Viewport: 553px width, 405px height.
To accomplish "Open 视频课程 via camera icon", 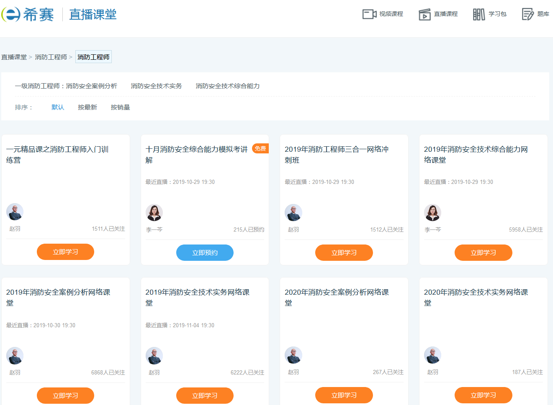I will point(369,14).
